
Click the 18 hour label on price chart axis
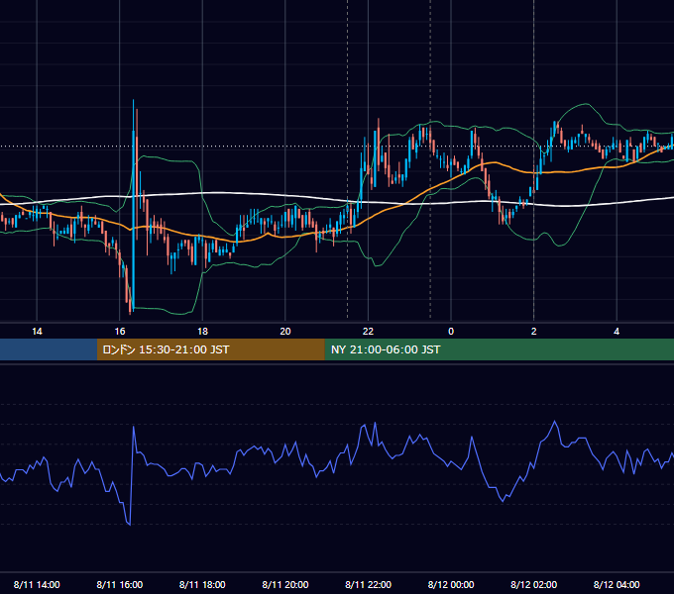202,332
